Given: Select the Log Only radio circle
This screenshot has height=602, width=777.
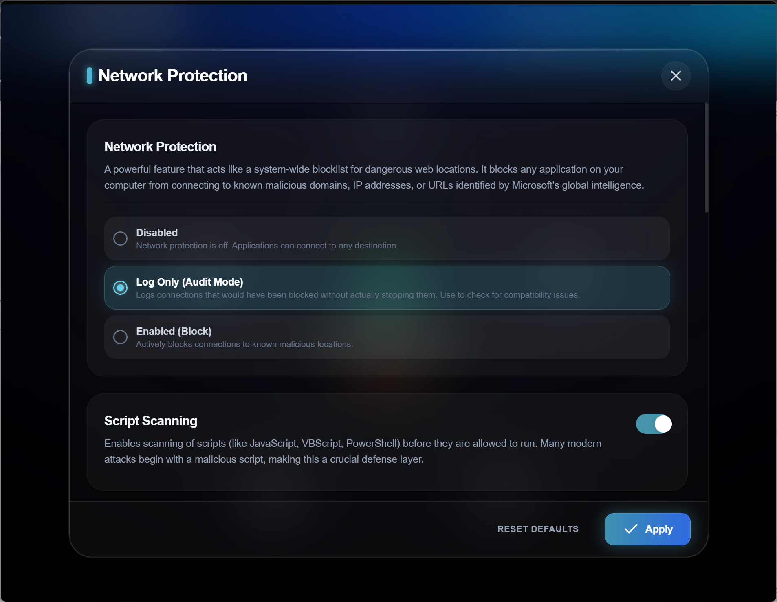Looking at the screenshot, I should tap(120, 288).
